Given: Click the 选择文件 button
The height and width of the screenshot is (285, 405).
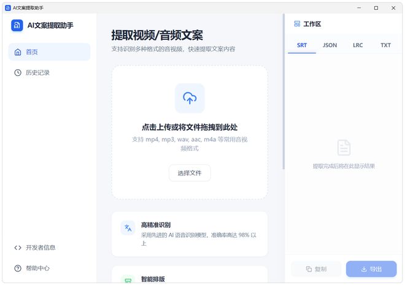Looking at the screenshot, I should point(190,173).
